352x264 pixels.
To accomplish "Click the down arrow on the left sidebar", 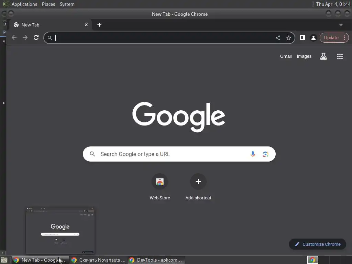I will coord(3,41).
